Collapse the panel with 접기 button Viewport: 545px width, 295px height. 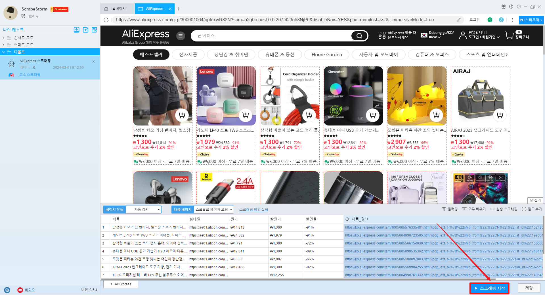535,200
